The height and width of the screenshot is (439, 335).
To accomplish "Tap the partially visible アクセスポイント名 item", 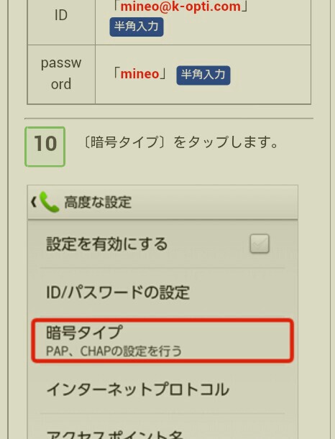I will click(x=162, y=427).
